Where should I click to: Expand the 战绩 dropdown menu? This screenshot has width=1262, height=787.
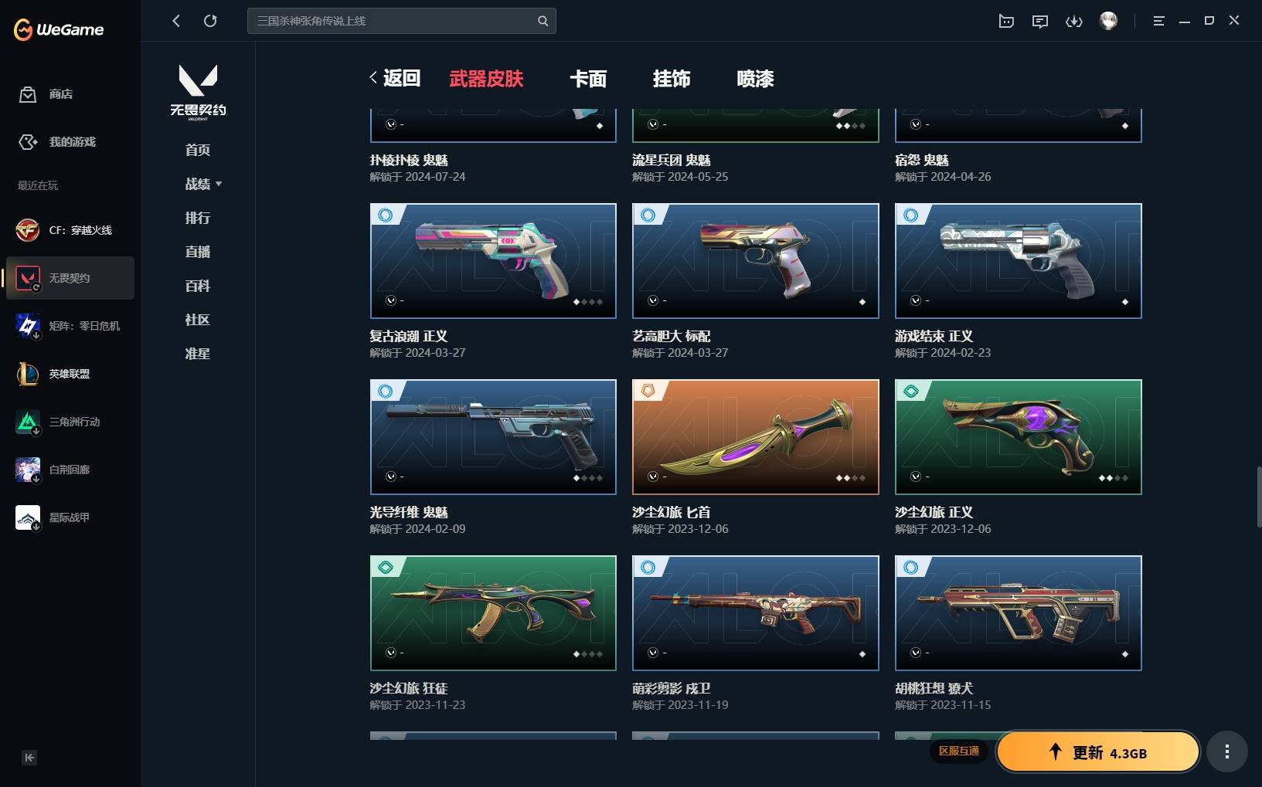point(203,184)
